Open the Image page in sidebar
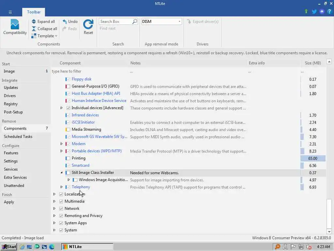The width and height of the screenshot is (334, 251). [x=25, y=71]
